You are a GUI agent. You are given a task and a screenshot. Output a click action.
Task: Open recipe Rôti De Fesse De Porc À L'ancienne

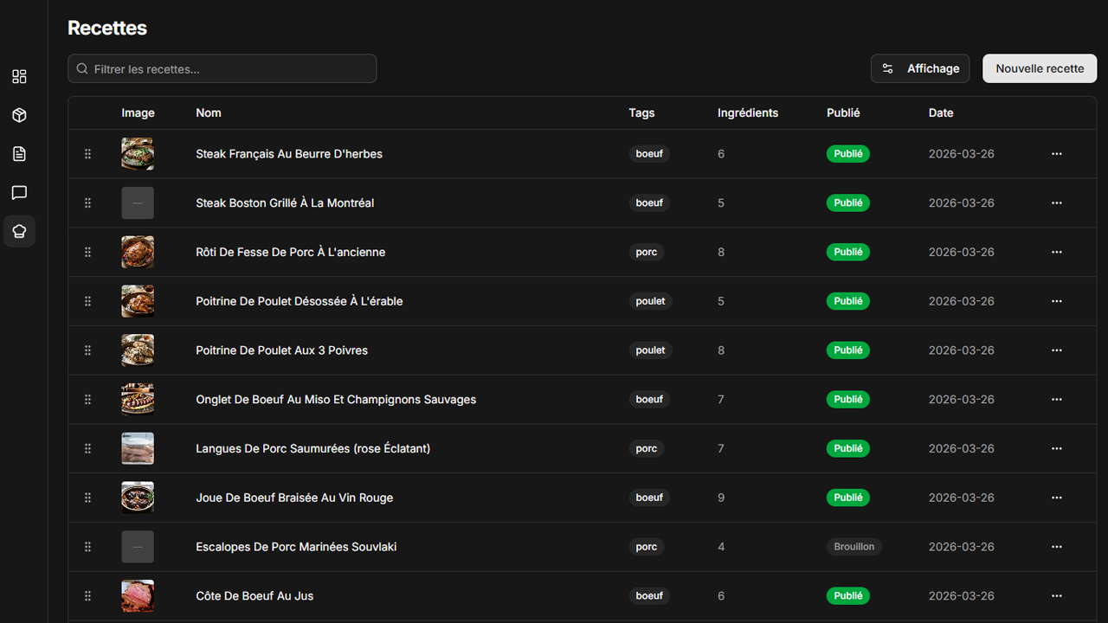(x=291, y=253)
